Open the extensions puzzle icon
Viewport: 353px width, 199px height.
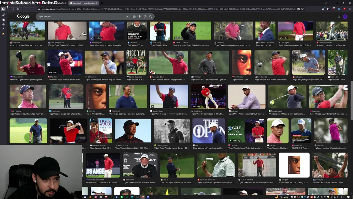328,9
